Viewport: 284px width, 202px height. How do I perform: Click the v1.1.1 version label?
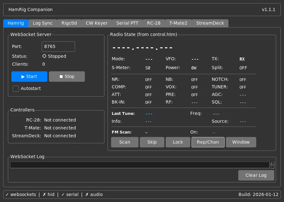tap(269, 9)
